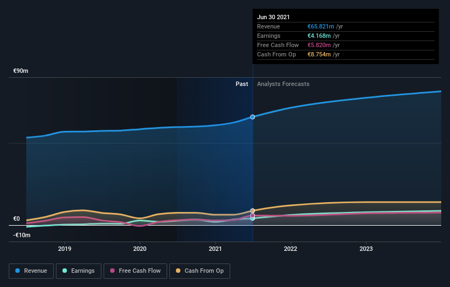
Task: Toggle the Free Cash Flow legend button
Action: click(x=135, y=271)
